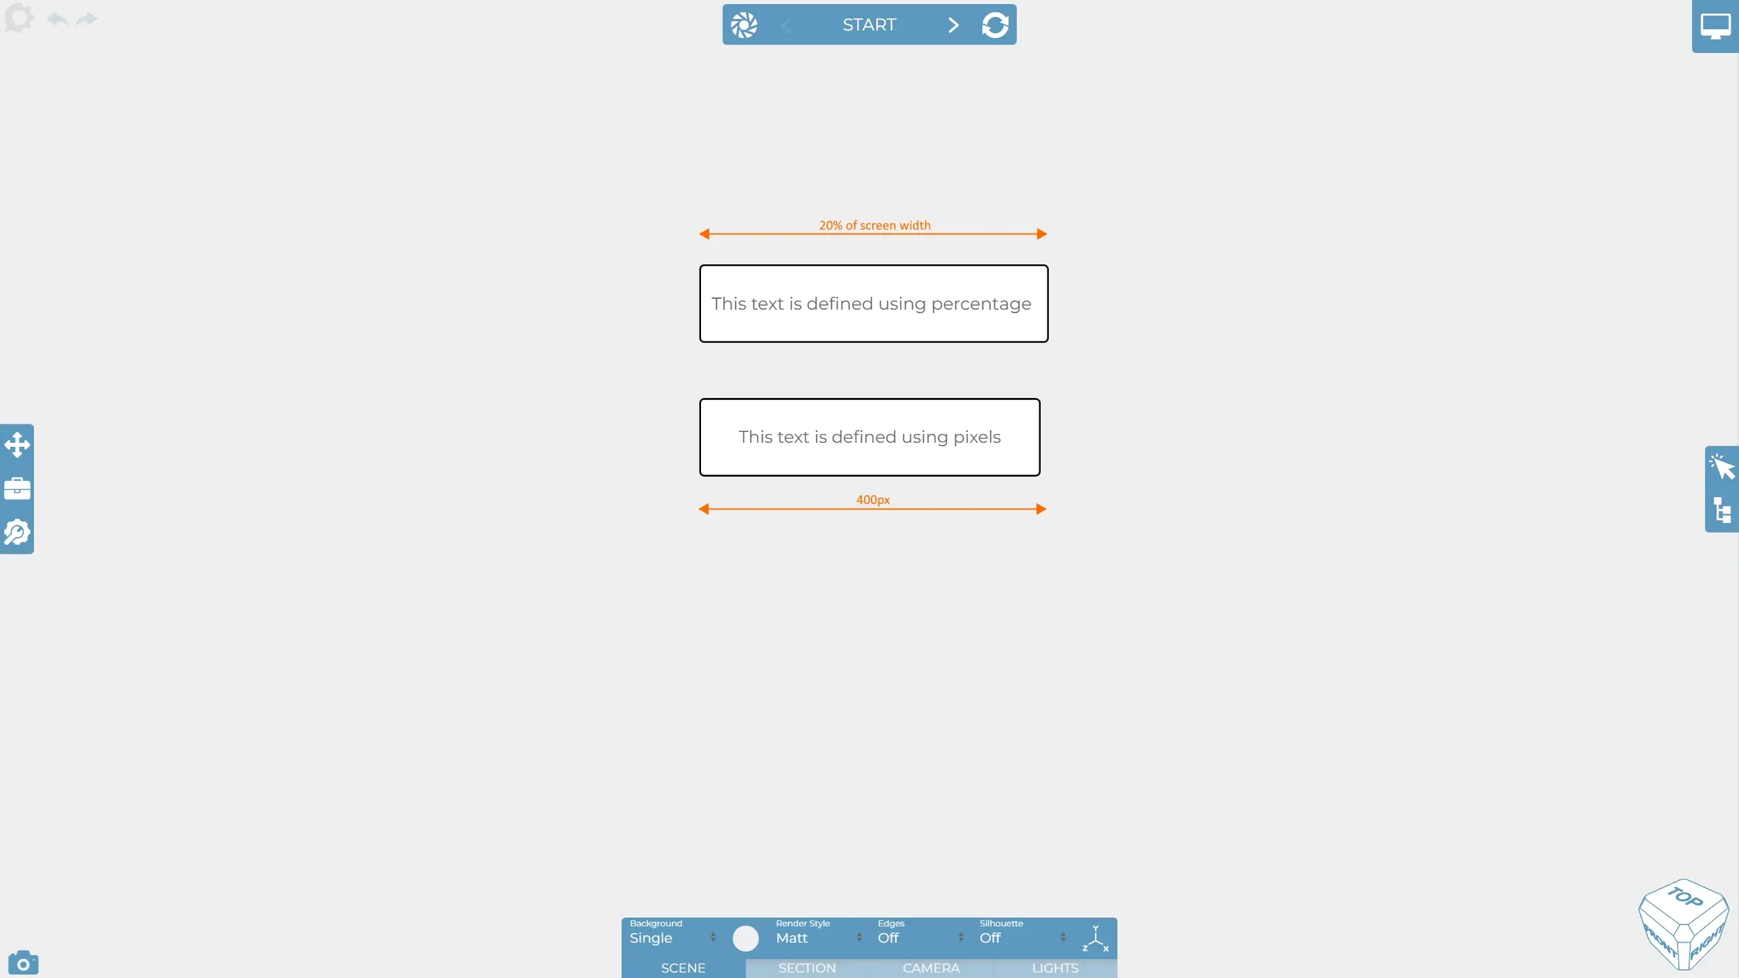Screen dimensions: 1739x978
Task: Switch to the LIGHTS tab
Action: point(1056,967)
